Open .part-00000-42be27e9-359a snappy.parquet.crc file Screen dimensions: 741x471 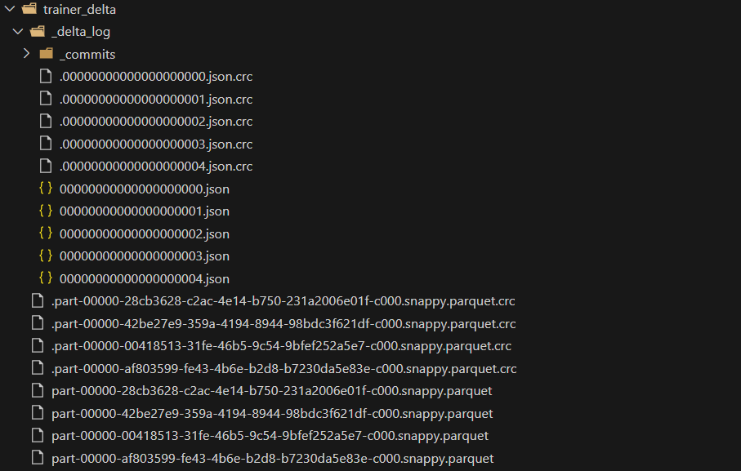click(x=283, y=324)
